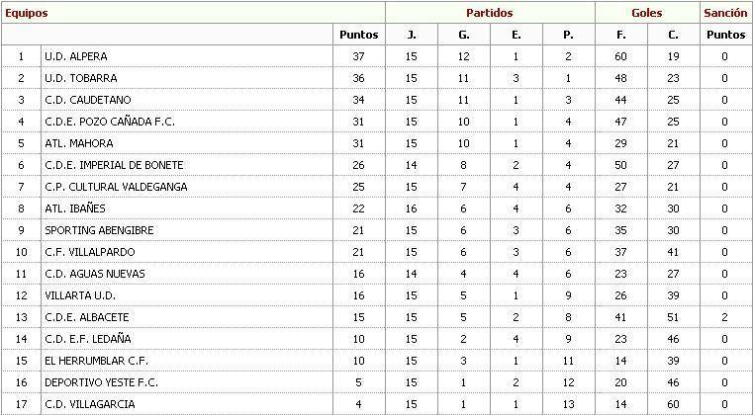Select team C.D.E. ALBACETE
The height and width of the screenshot is (415, 753).
pyautogui.click(x=86, y=317)
